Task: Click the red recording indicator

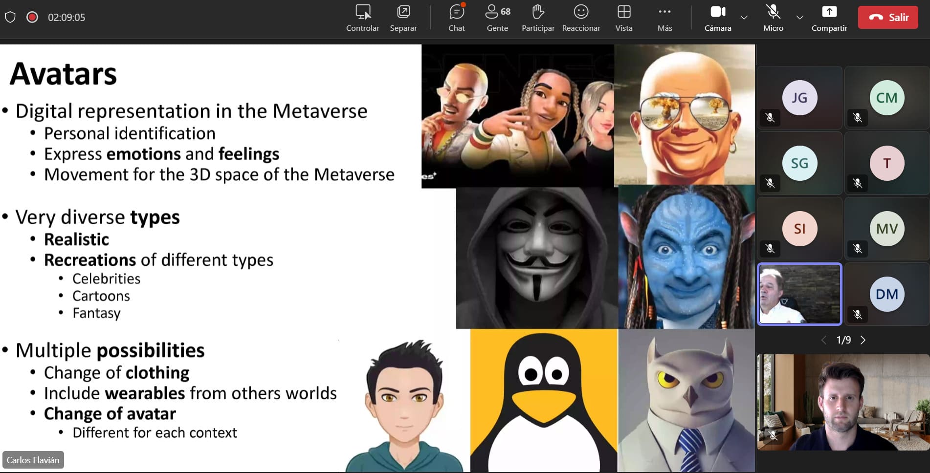Action: tap(32, 18)
